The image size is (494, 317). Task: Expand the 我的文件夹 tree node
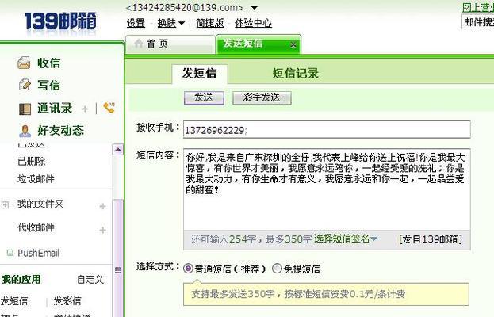5,205
